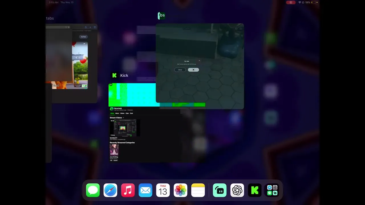
Task: Open the App Library folder in the dock
Action: [x=272, y=190]
